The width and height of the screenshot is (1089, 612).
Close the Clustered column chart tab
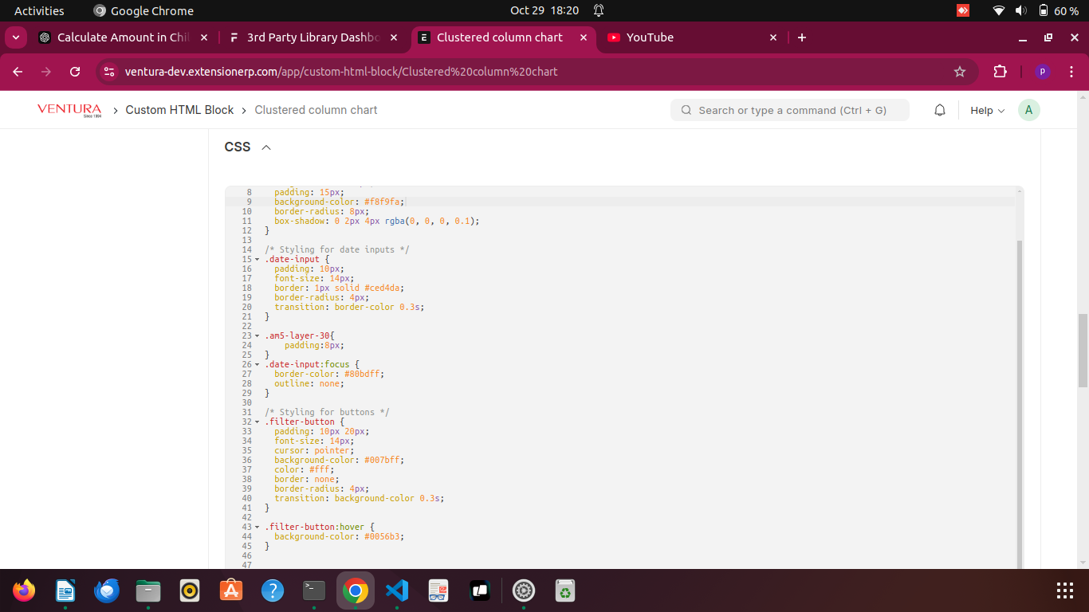(584, 37)
